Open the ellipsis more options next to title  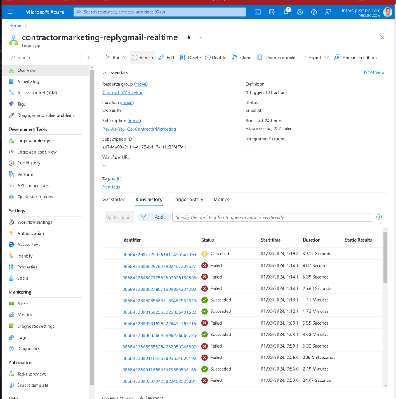[201, 37]
